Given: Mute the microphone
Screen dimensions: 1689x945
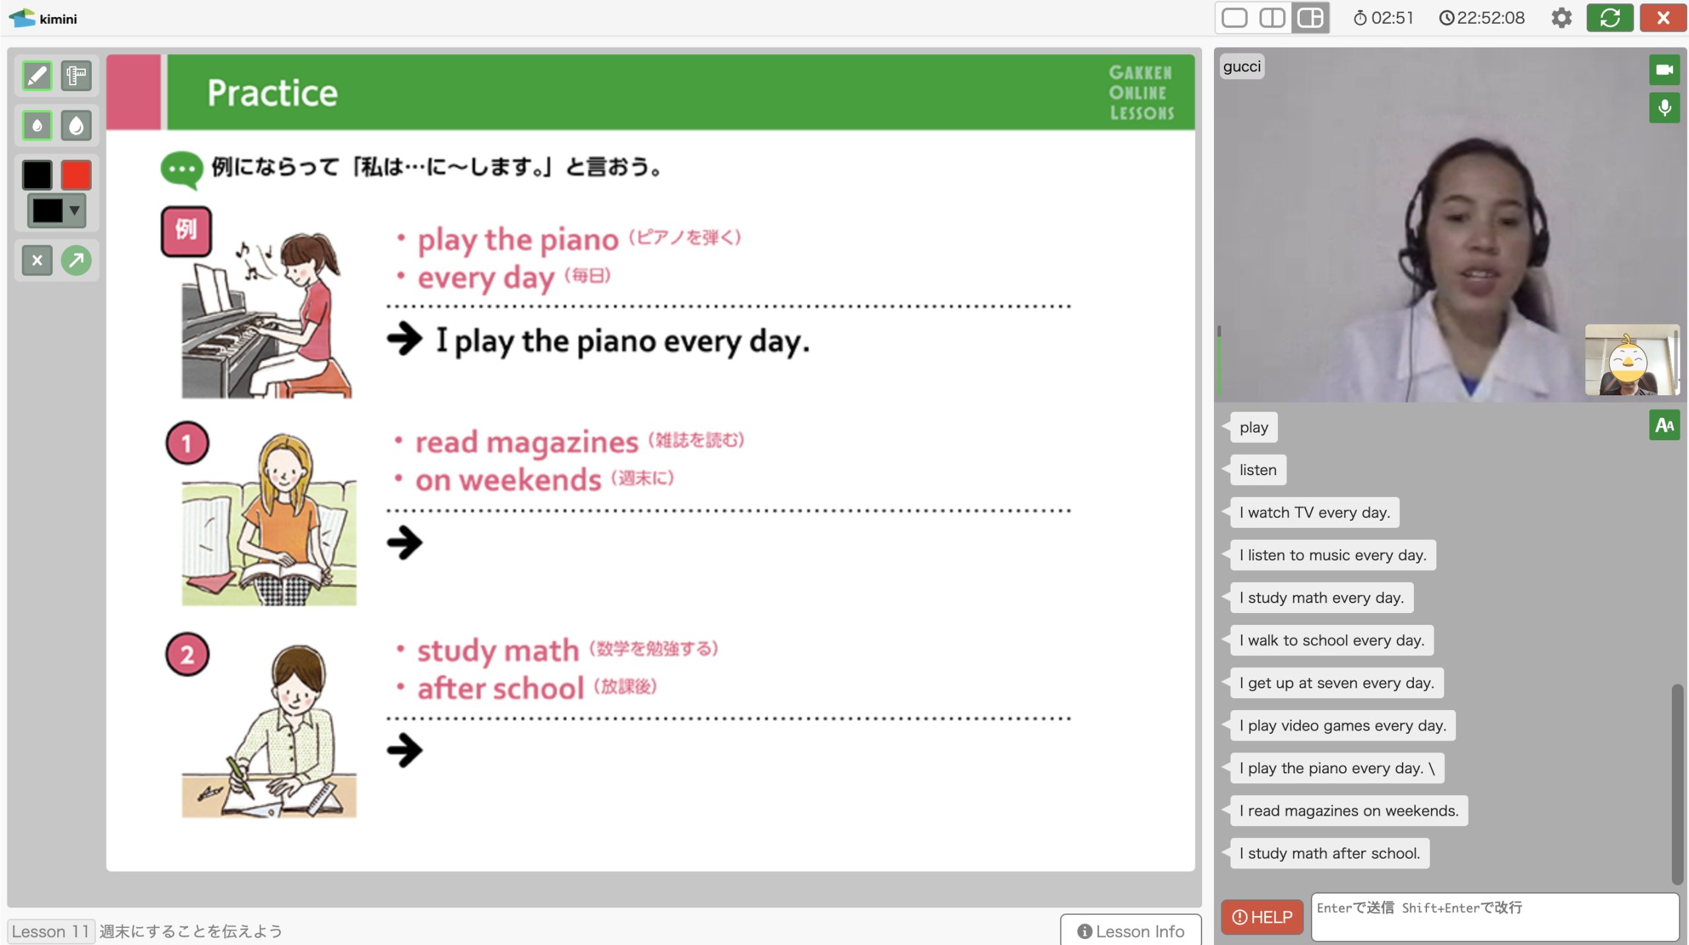Looking at the screenshot, I should (1665, 108).
